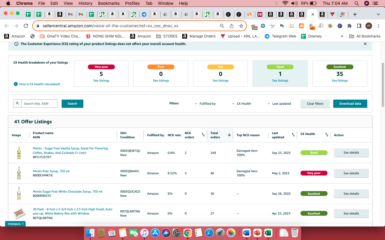
Task: Click the browser address bar URL
Action: (x=110, y=26)
